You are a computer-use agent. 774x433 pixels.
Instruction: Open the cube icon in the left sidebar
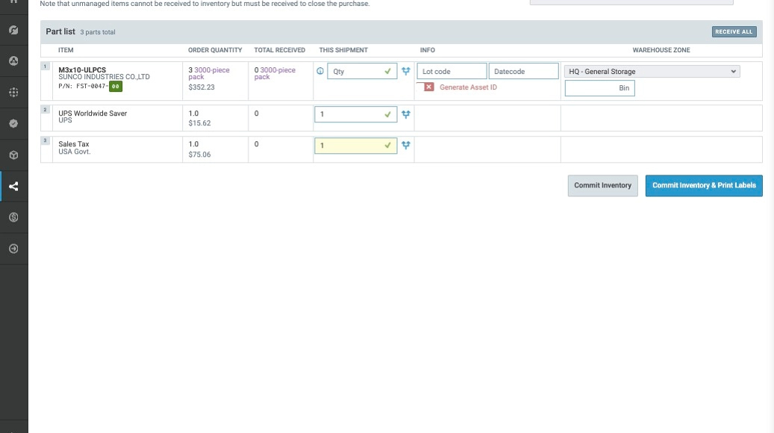pos(13,155)
